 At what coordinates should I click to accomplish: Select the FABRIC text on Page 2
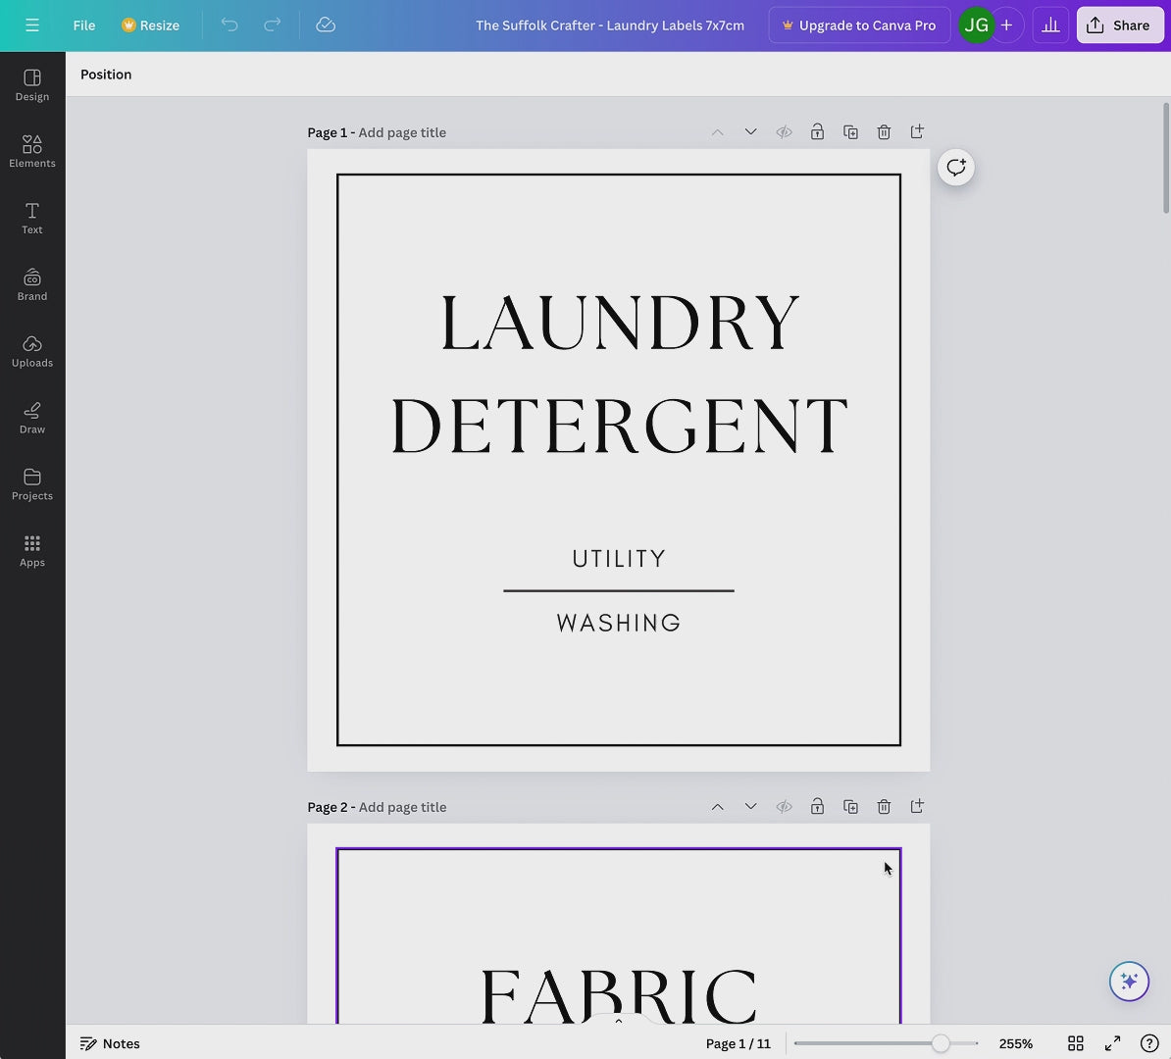[x=619, y=994]
